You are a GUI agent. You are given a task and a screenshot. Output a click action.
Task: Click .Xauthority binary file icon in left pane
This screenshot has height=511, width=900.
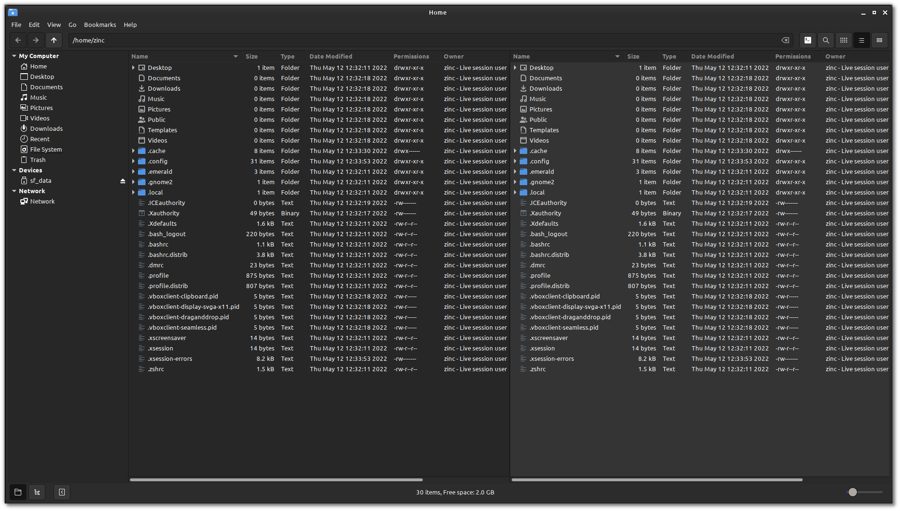[142, 213]
